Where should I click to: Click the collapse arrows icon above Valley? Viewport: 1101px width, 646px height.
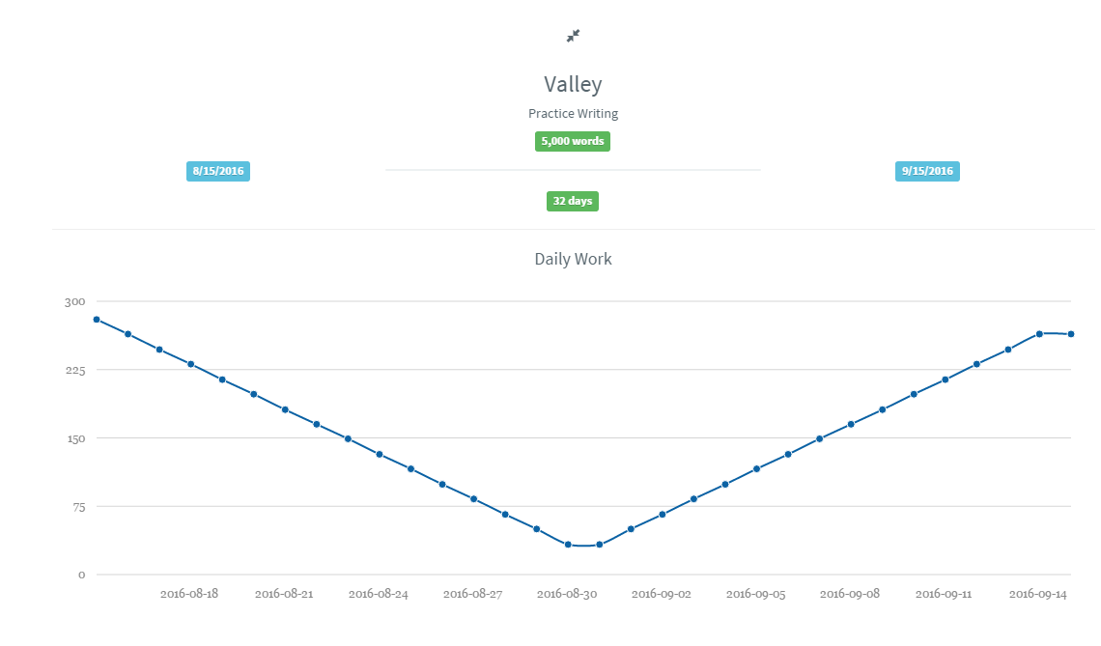pyautogui.click(x=573, y=36)
